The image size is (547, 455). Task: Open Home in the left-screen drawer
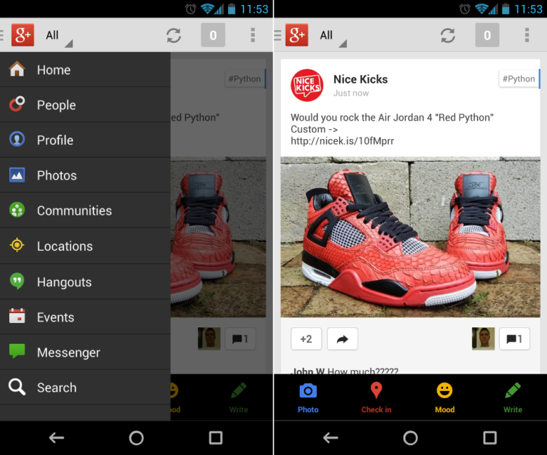click(85, 69)
